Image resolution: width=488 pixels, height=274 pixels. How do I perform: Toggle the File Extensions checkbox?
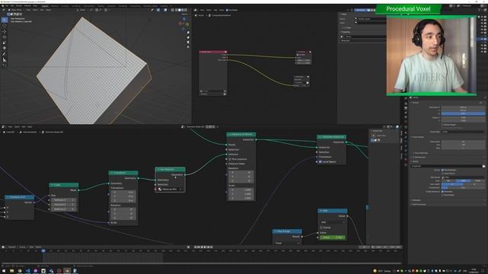tap(442, 170)
